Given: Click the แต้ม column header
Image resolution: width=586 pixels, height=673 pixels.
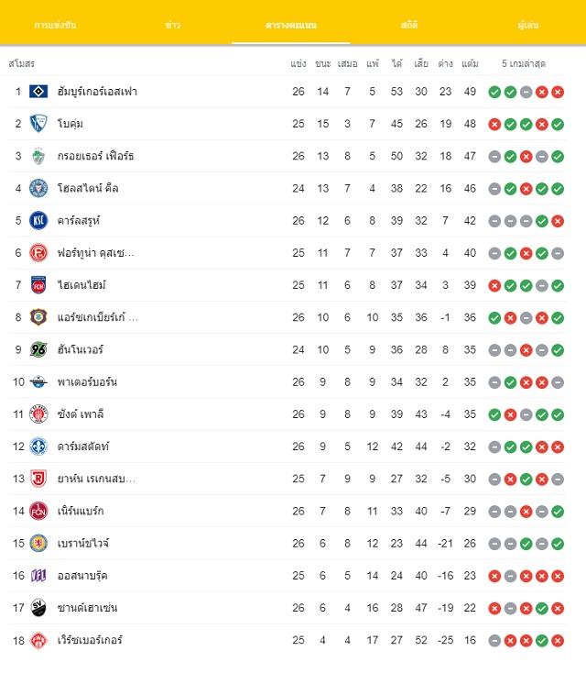Looking at the screenshot, I should click(x=470, y=64).
